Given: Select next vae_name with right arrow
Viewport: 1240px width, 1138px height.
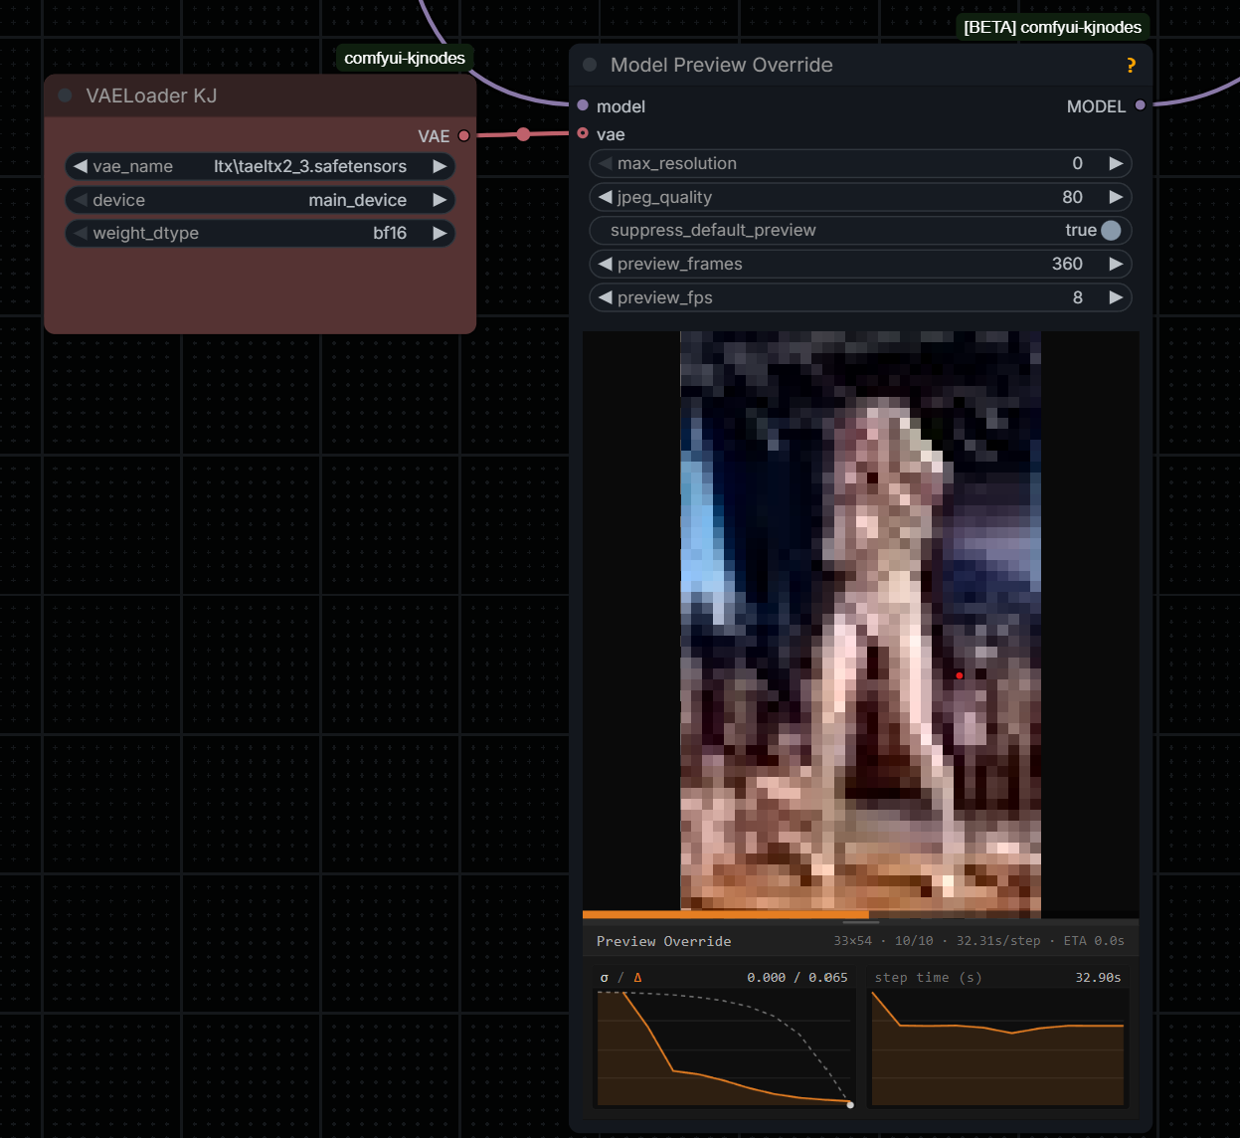Looking at the screenshot, I should 440,166.
